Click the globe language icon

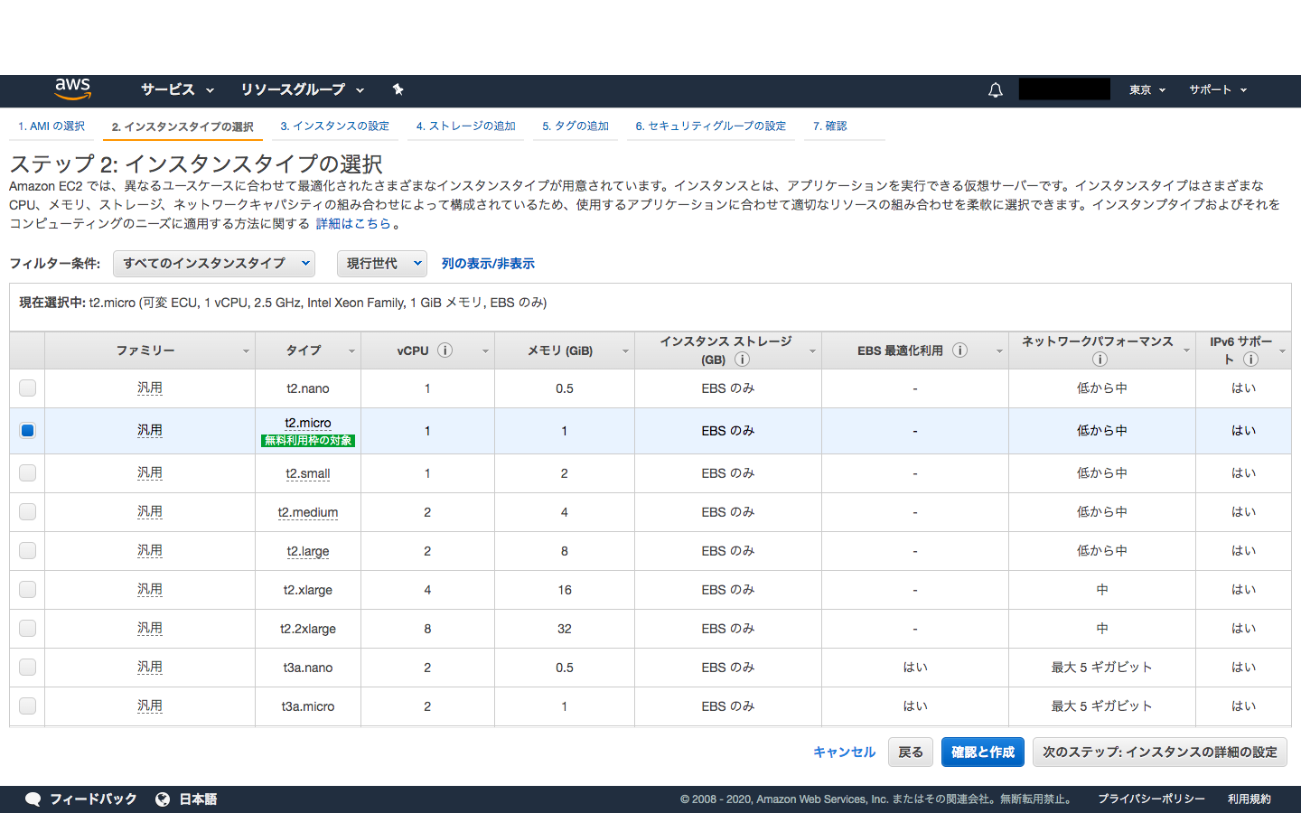[x=163, y=799]
